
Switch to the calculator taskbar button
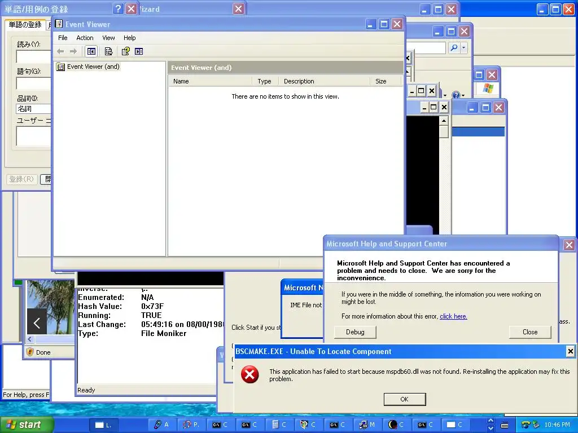click(x=279, y=425)
